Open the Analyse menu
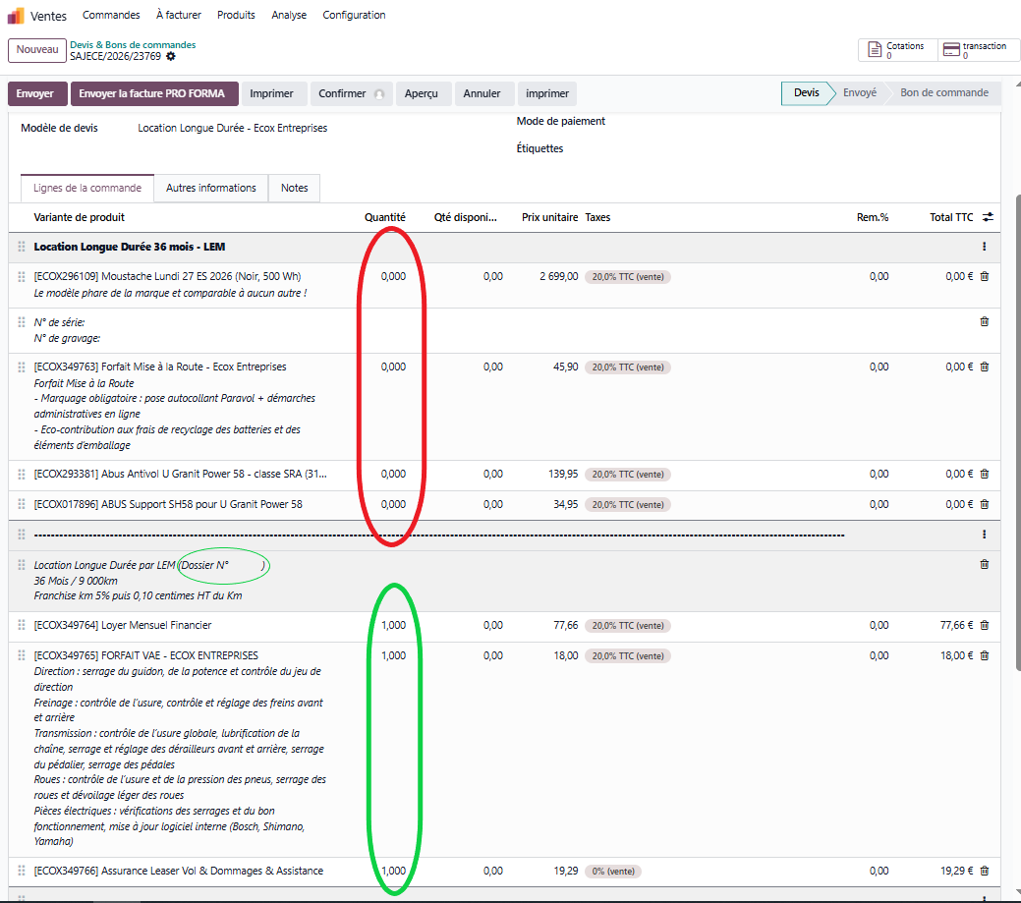The height and width of the screenshot is (903, 1021). pyautogui.click(x=289, y=15)
